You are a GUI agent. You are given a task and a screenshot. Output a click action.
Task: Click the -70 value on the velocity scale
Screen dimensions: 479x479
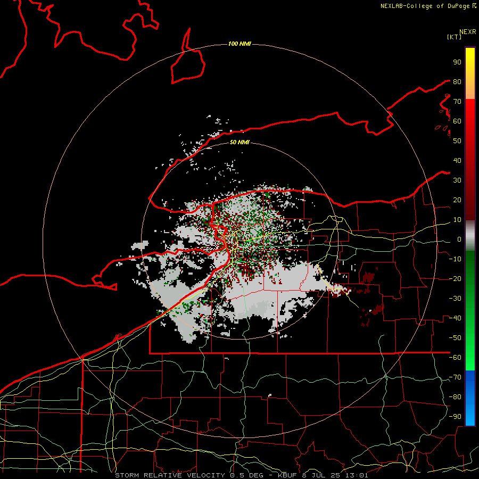pos(455,377)
